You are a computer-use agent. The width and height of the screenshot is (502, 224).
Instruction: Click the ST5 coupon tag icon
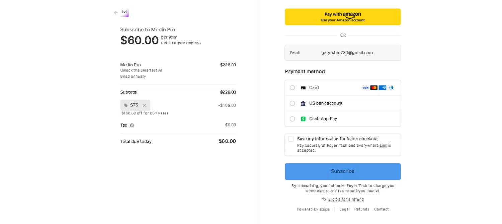coord(126,105)
